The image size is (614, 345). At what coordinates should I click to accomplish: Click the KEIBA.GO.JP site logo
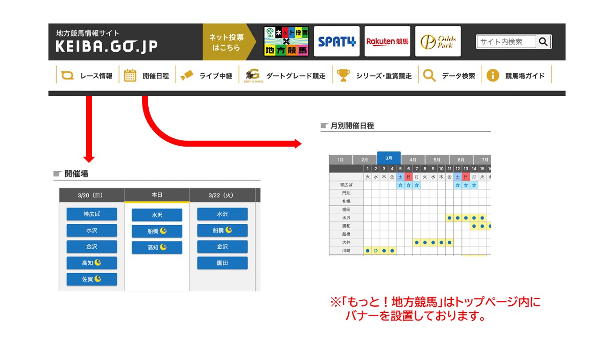point(106,46)
